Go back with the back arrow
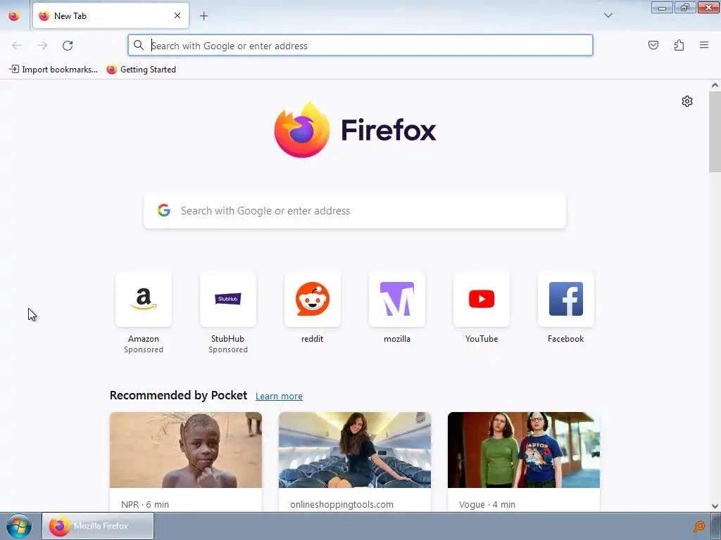The height and width of the screenshot is (540, 721). coord(17,46)
